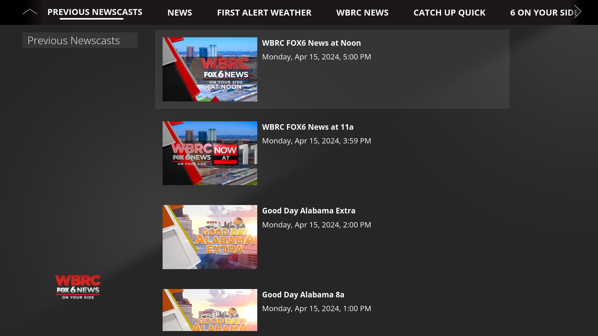Switch to the News tab
The image size is (598, 336).
[180, 12]
